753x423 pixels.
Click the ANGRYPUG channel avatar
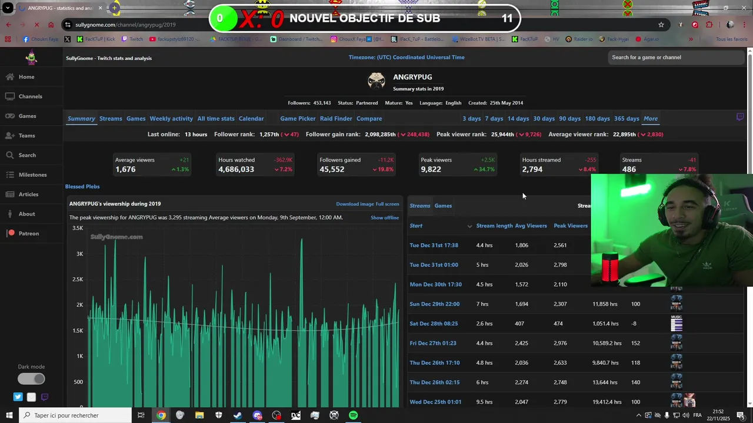click(376, 81)
